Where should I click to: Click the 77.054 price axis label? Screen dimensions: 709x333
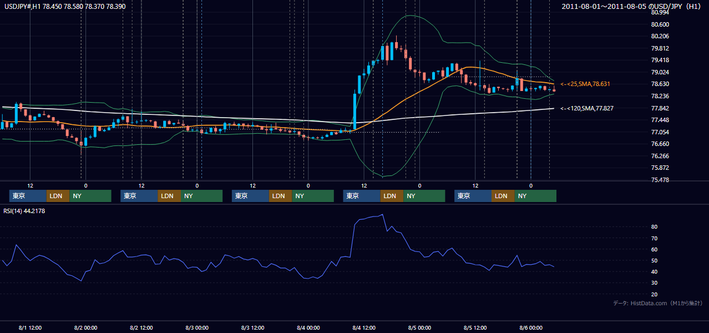pyautogui.click(x=660, y=132)
